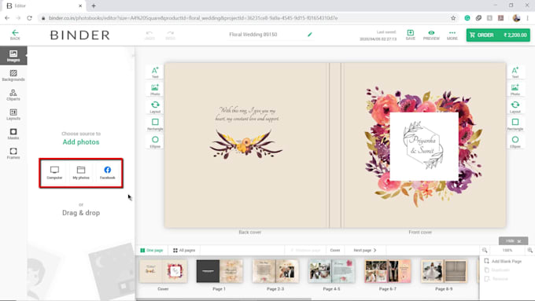Close the Editor browser tab
The image size is (535, 301).
pyautogui.click(x=80, y=6)
